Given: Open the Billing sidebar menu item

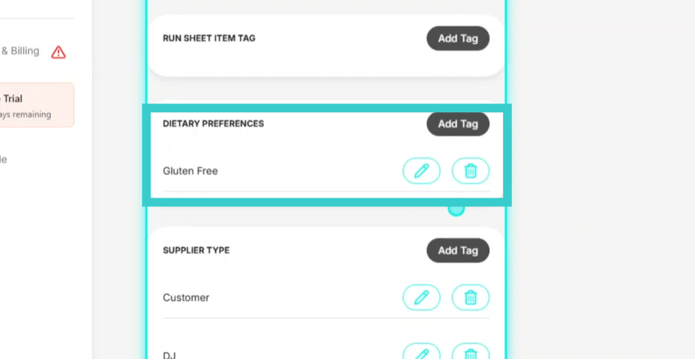Looking at the screenshot, I should [20, 51].
